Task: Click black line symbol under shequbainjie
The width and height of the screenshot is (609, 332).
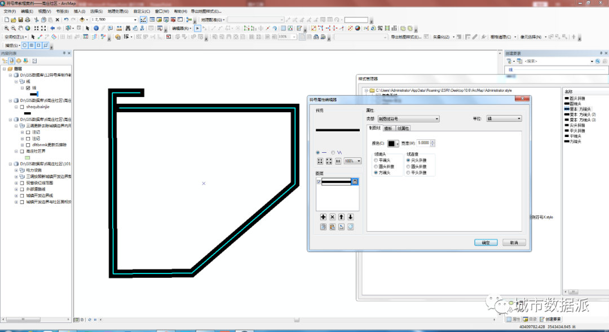Action: tap(28, 113)
